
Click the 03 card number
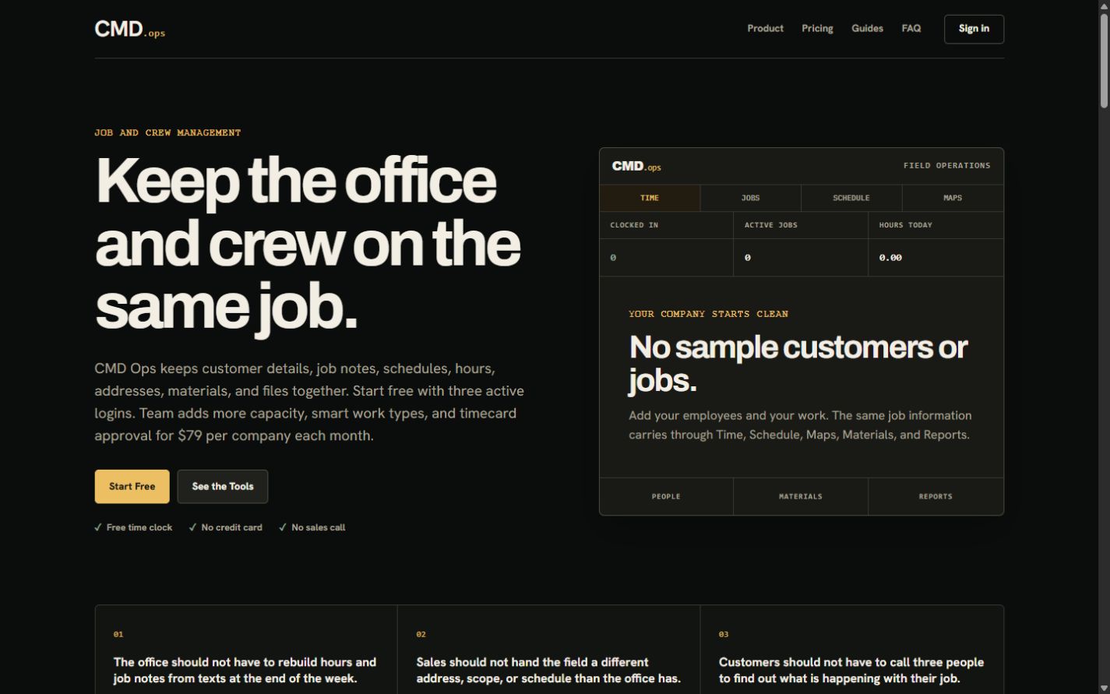coord(724,634)
